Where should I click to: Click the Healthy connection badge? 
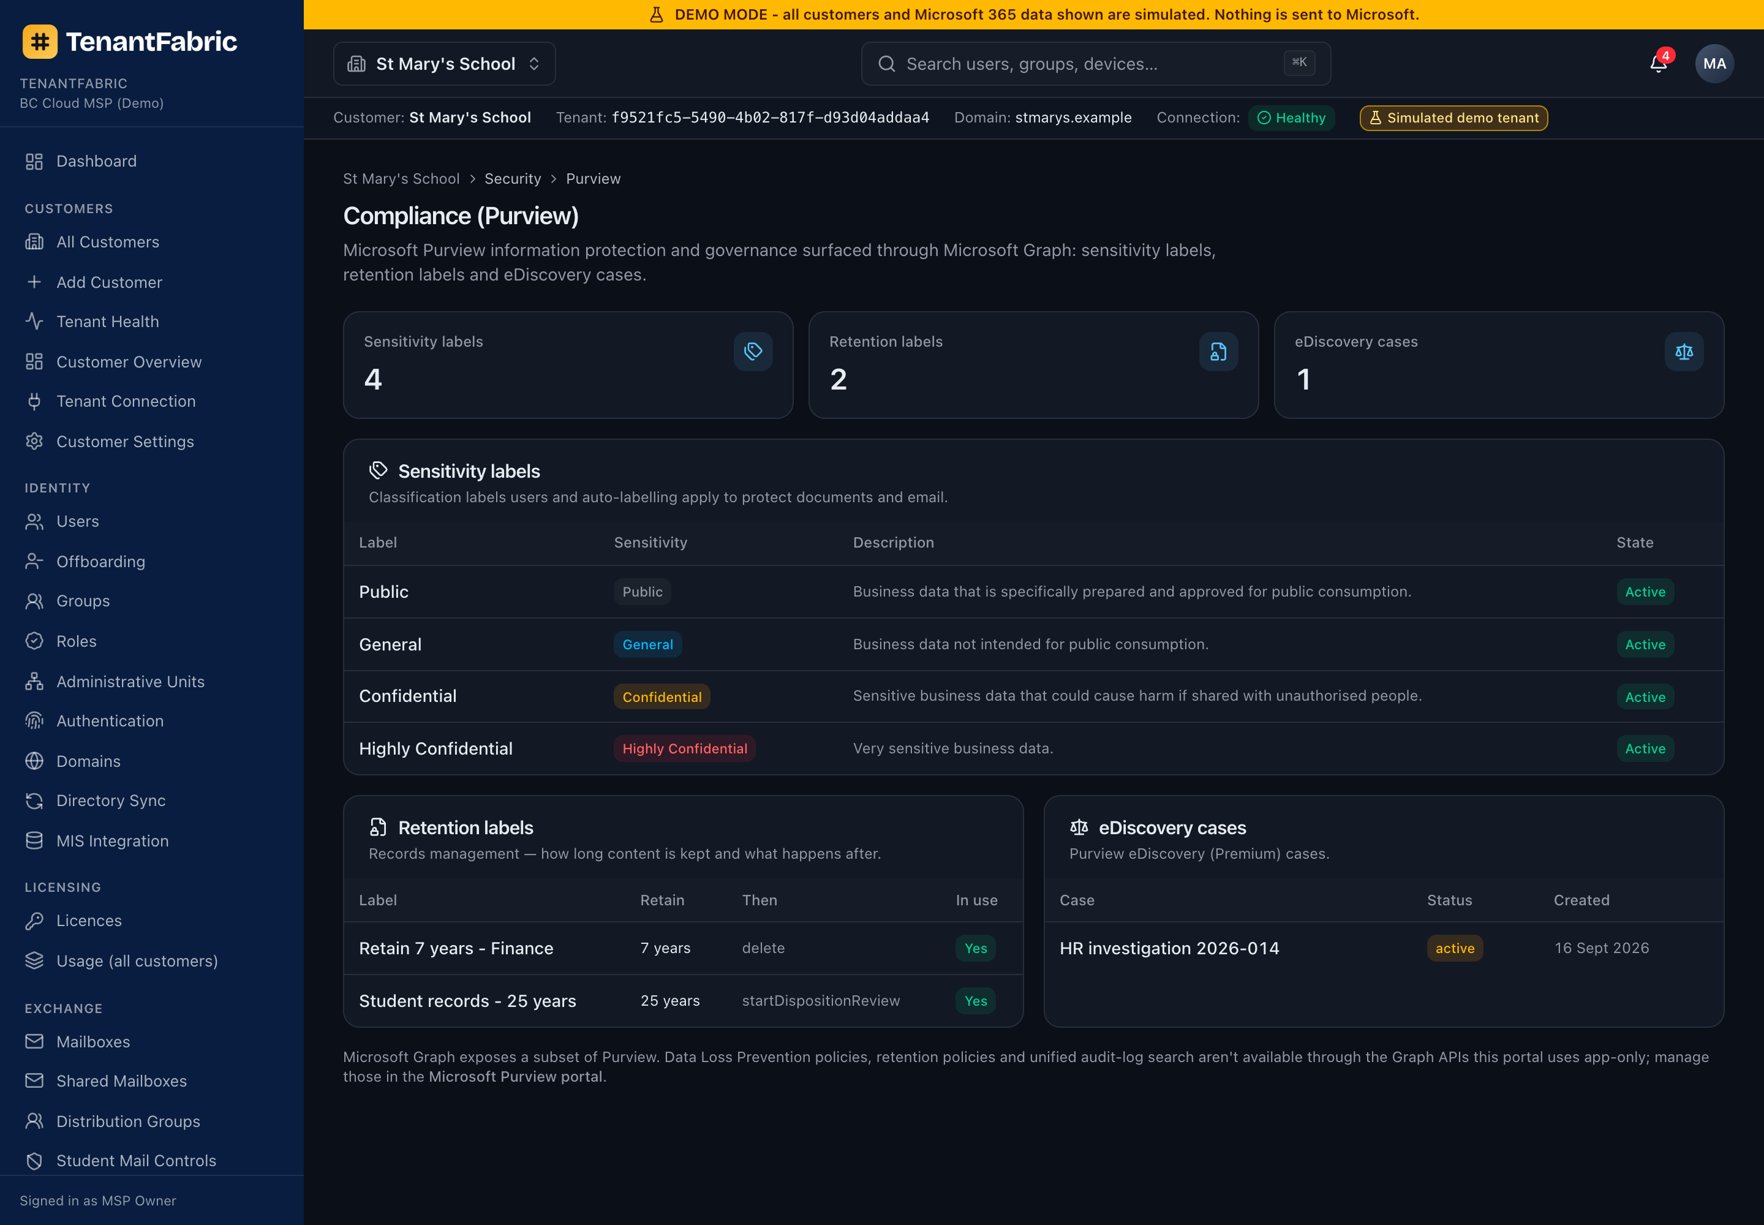point(1291,118)
